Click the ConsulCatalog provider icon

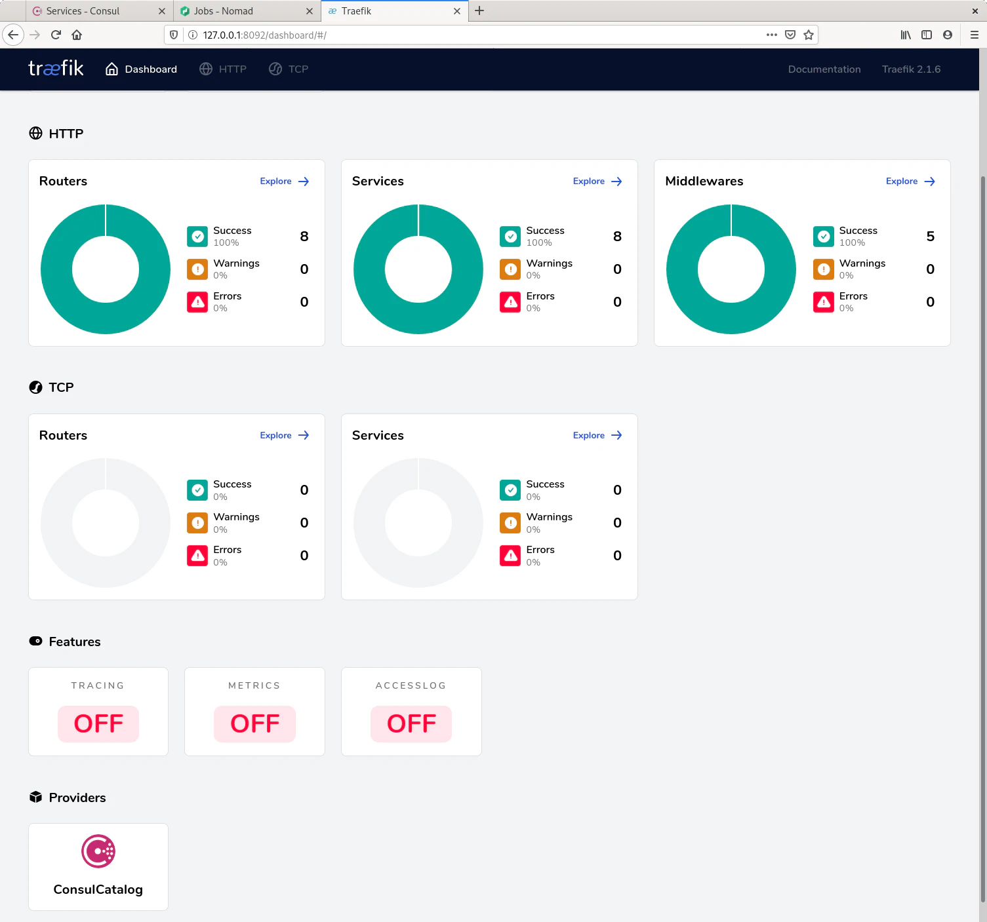(98, 851)
